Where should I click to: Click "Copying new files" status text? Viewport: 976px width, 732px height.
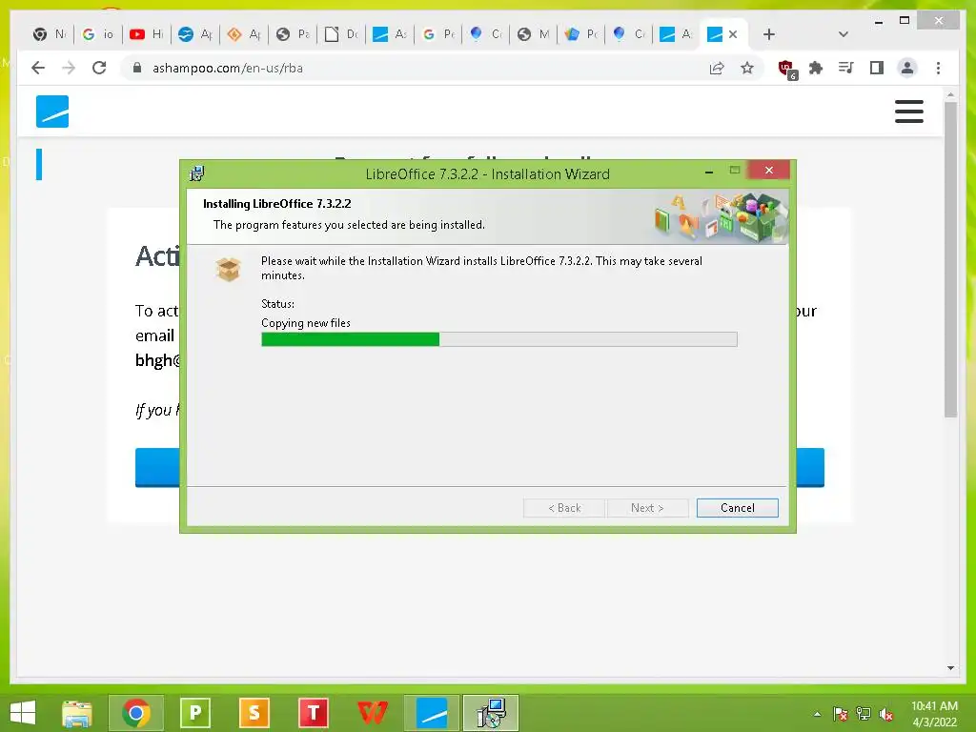pyautogui.click(x=306, y=323)
